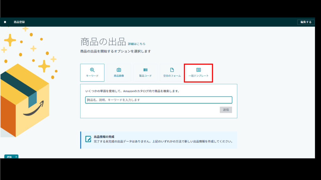Image resolution: width=321 pixels, height=180 pixels.
Task: Click the camera icon for 商品画像
Action: (119, 70)
